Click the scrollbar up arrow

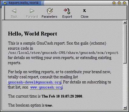pyautogui.click(x=125, y=23)
